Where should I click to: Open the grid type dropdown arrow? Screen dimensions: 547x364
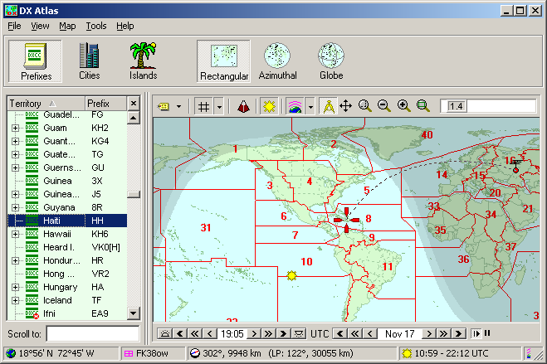[219, 106]
